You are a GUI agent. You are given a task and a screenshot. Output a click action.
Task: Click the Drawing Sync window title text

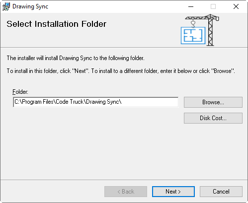coord(30,6)
